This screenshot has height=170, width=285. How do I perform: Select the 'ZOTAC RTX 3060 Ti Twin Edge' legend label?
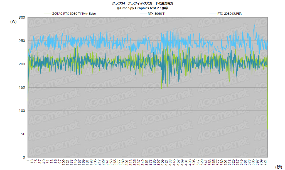pos(74,14)
